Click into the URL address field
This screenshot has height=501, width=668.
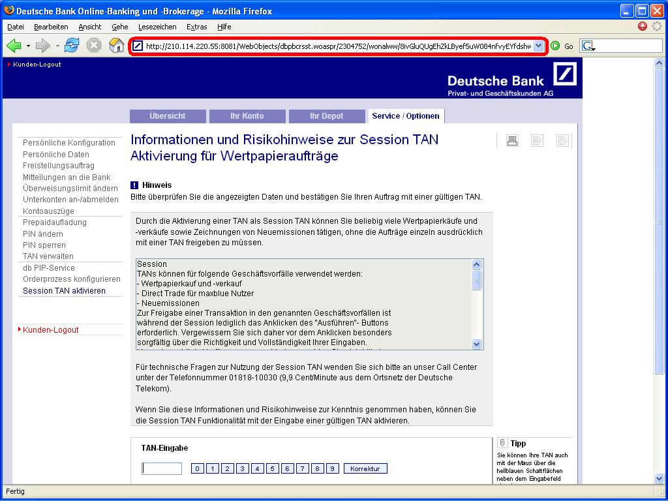pyautogui.click(x=339, y=46)
